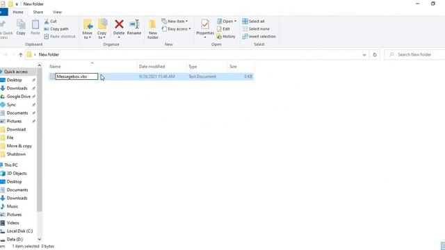The image size is (445, 250).
Task: Click Select none in the ribbon
Action: (x=256, y=29)
